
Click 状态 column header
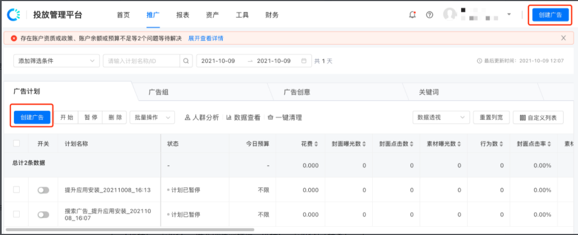[173, 144]
